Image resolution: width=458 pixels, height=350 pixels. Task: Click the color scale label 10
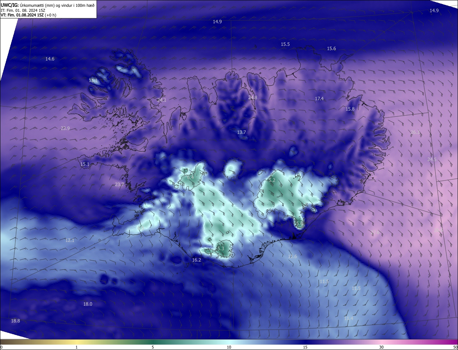[229, 347]
